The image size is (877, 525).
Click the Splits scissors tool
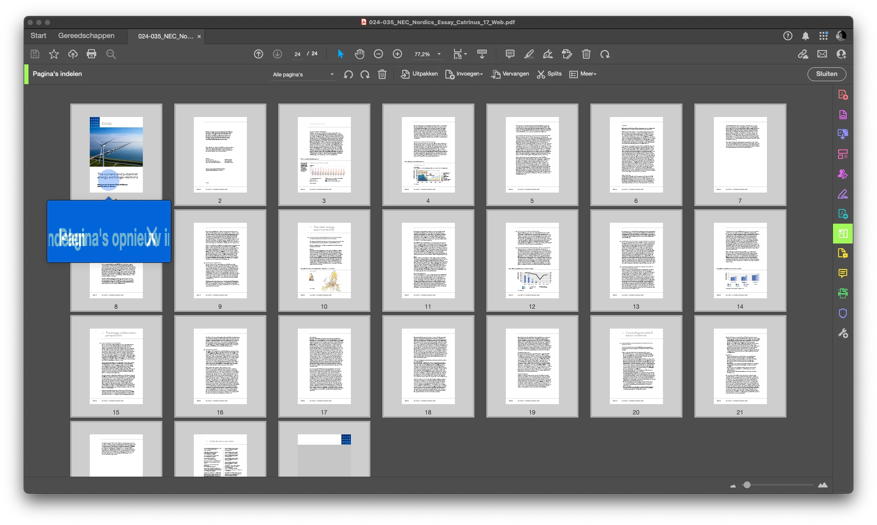(x=549, y=74)
